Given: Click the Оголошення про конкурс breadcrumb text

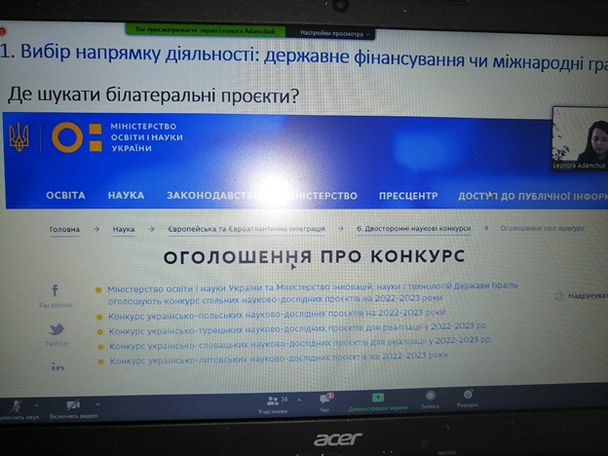Looking at the screenshot, I should (543, 228).
